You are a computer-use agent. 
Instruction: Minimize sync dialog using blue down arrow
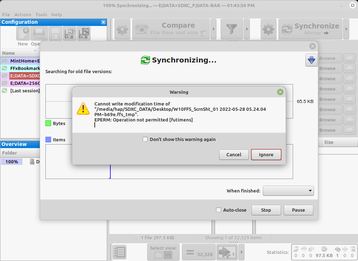coord(312,60)
